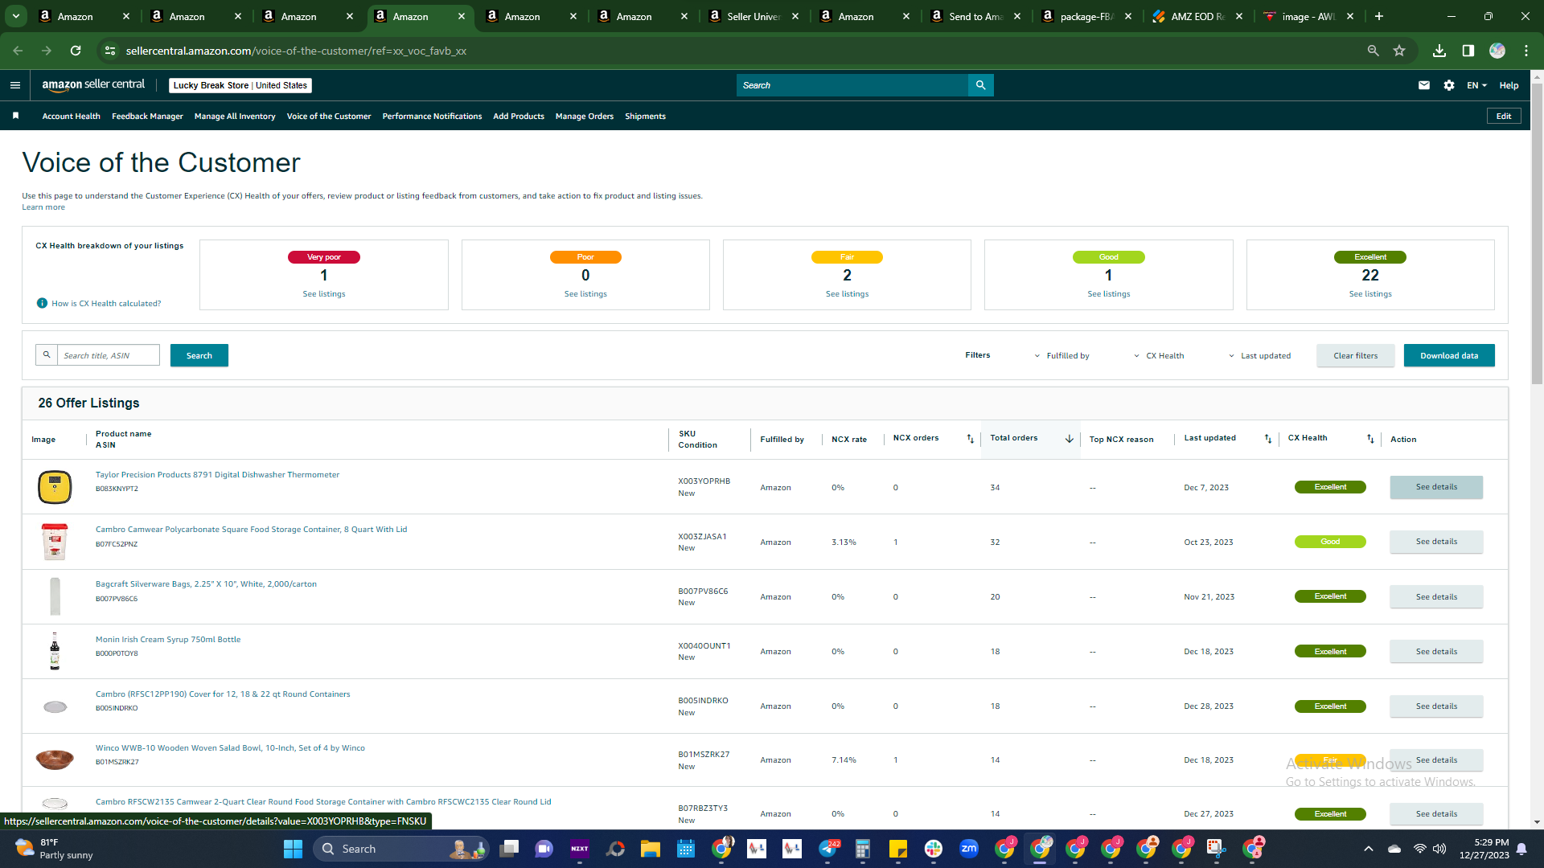The width and height of the screenshot is (1544, 868).
Task: Sort listings by NCX orders
Action: [971, 439]
